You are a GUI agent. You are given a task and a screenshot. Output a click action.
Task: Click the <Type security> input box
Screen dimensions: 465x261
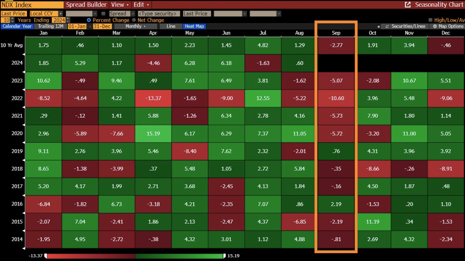coord(159,14)
